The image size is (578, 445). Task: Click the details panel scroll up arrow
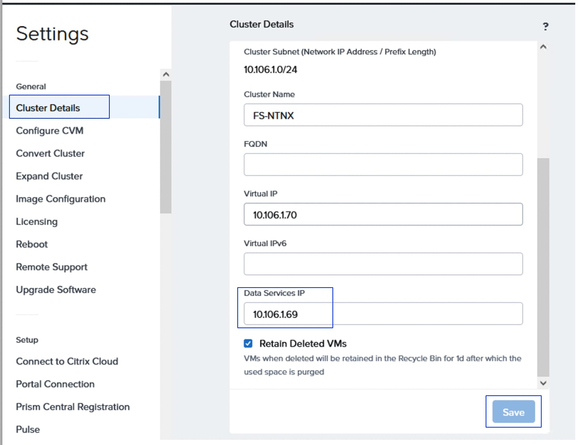click(543, 47)
